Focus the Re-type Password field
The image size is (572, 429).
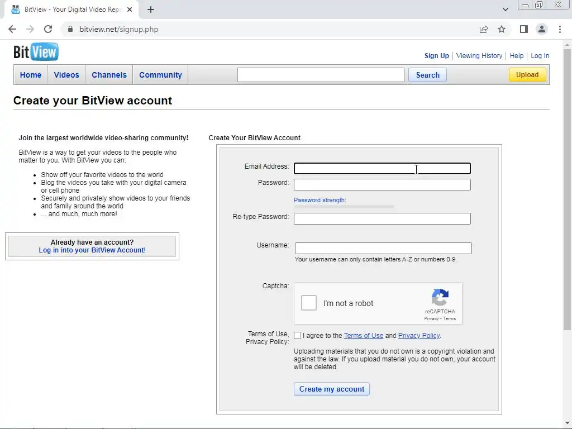coord(382,218)
